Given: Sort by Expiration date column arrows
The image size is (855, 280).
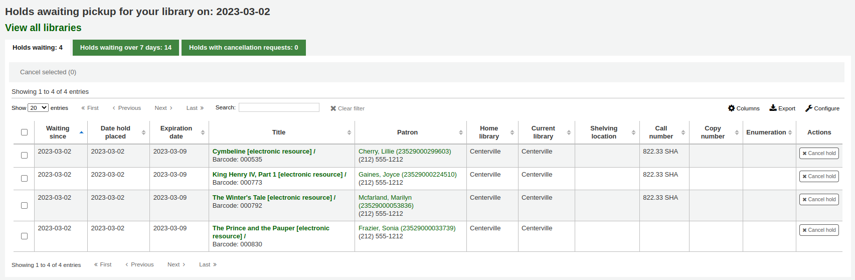Looking at the screenshot, I should (203, 132).
